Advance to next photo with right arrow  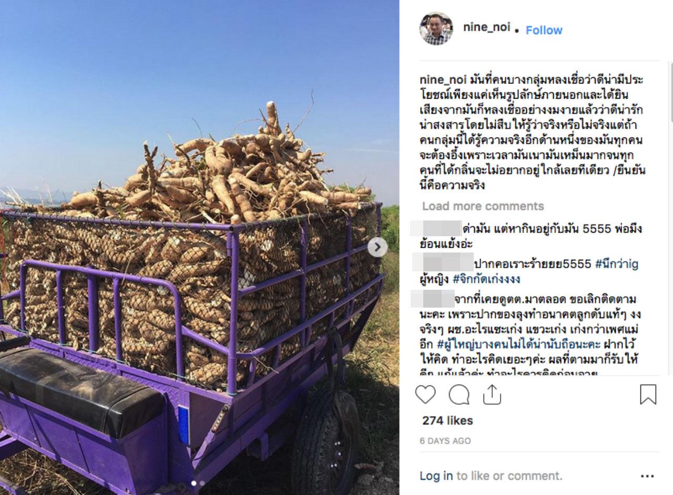(x=377, y=247)
